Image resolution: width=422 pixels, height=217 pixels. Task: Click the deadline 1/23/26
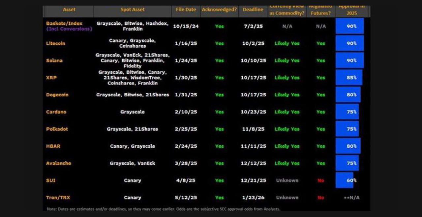(253, 198)
